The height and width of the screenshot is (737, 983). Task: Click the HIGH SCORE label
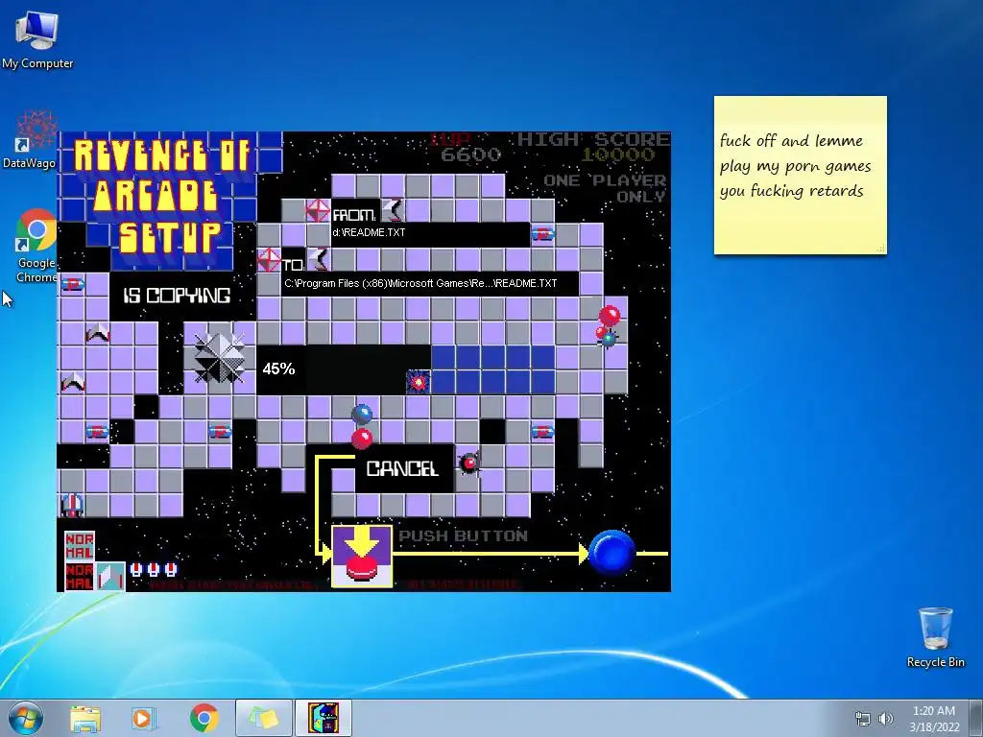(x=593, y=139)
